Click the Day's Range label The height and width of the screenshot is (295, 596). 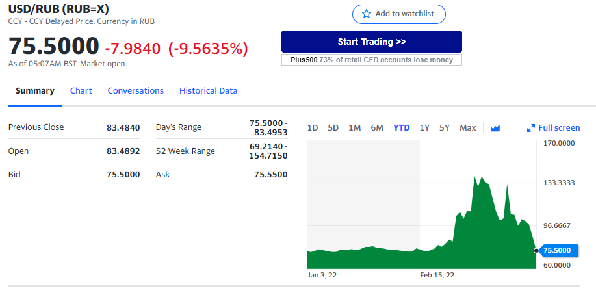[x=179, y=127]
